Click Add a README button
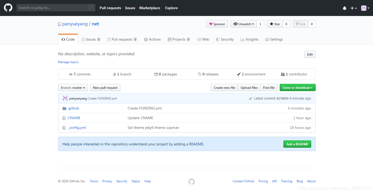 [x=297, y=144]
